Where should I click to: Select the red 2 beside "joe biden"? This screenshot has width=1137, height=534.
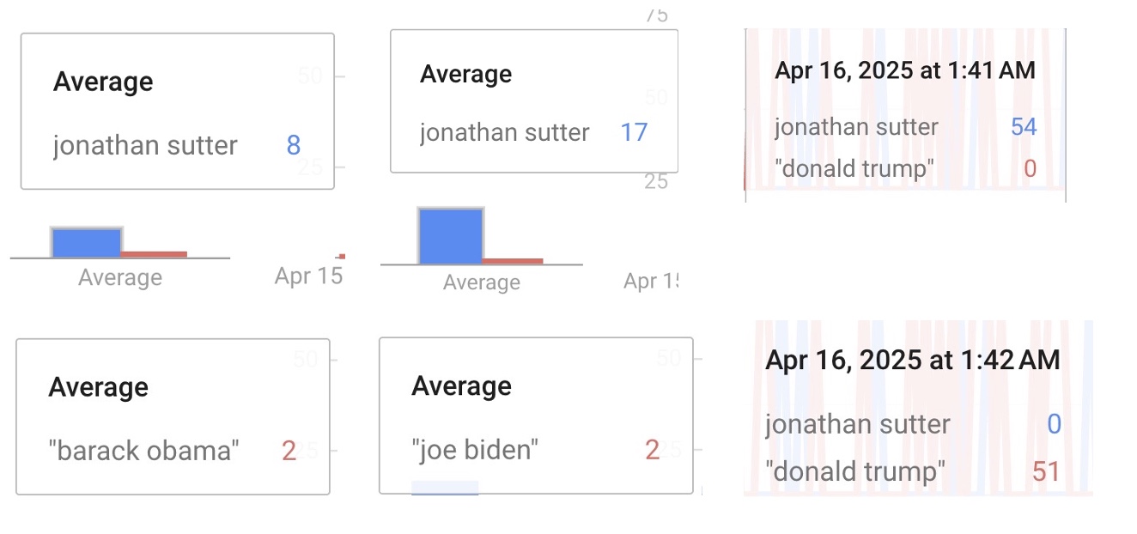point(652,449)
